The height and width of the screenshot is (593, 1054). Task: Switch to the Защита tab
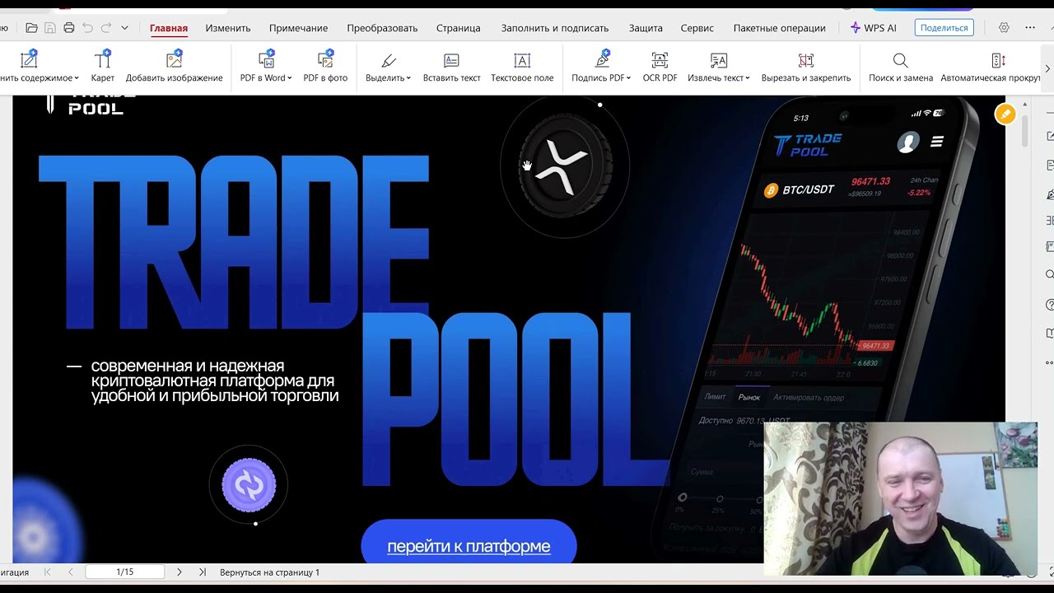646,28
